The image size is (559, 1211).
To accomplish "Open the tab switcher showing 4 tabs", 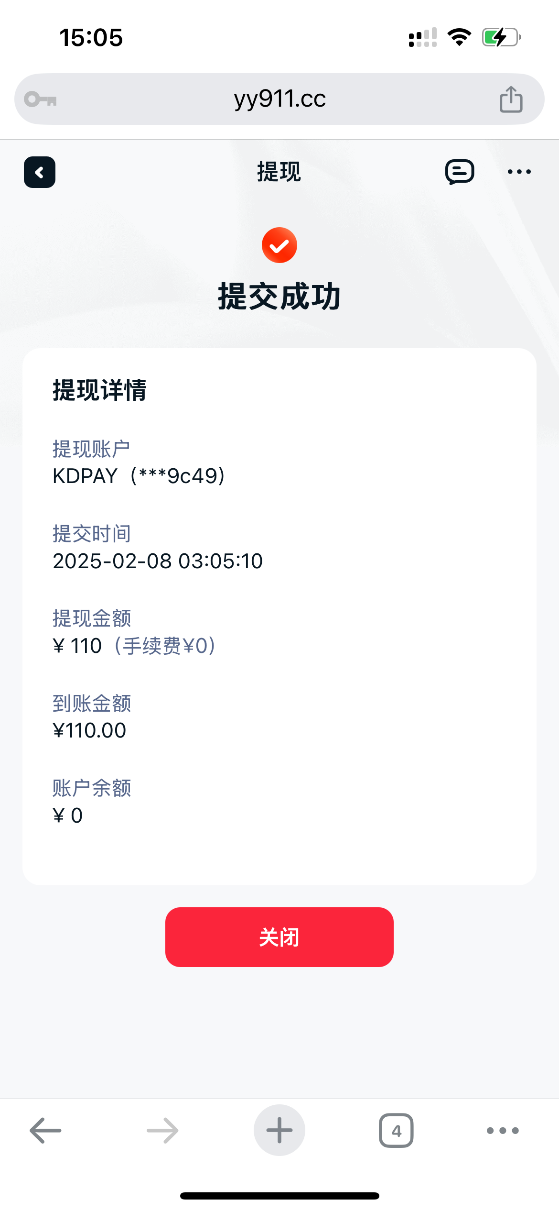I will pyautogui.click(x=396, y=1131).
